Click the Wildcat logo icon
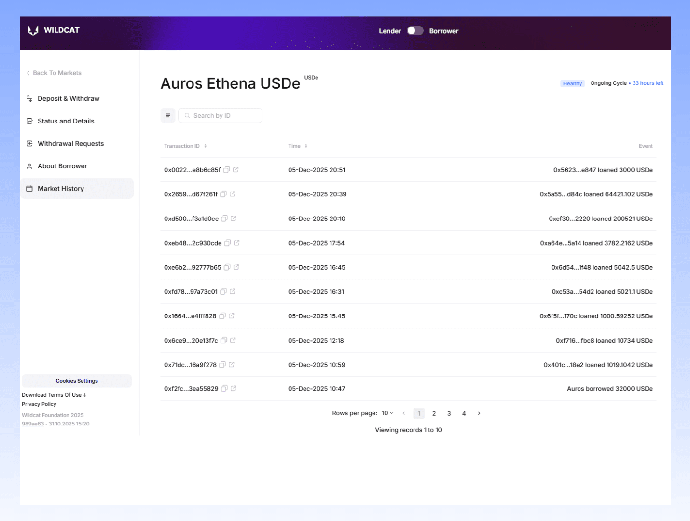 click(x=33, y=30)
